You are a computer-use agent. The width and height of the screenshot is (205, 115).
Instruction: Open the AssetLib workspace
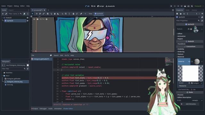tap(110, 6)
